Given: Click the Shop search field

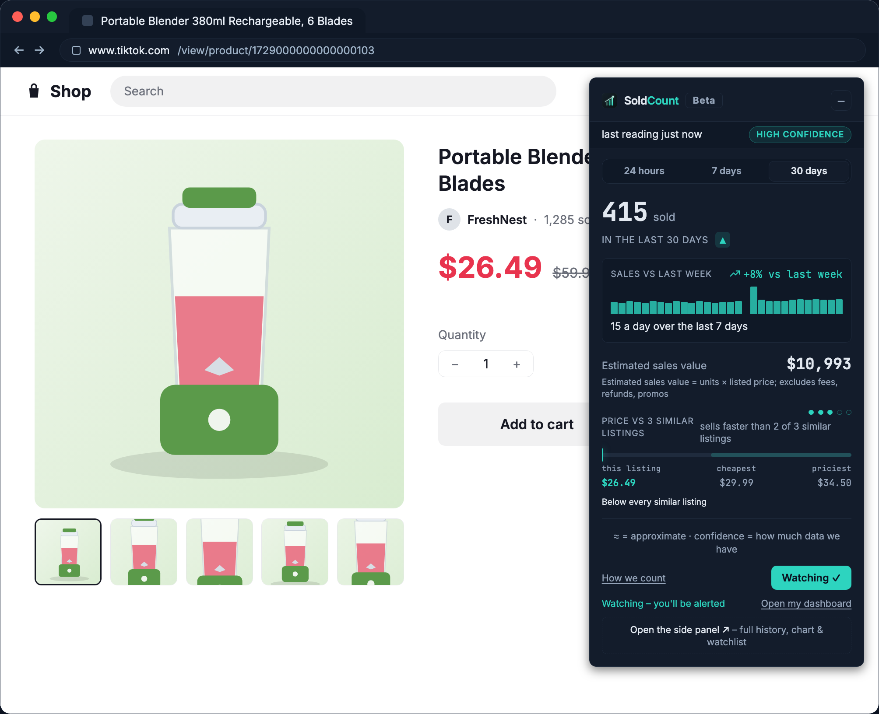Looking at the screenshot, I should pyautogui.click(x=333, y=91).
